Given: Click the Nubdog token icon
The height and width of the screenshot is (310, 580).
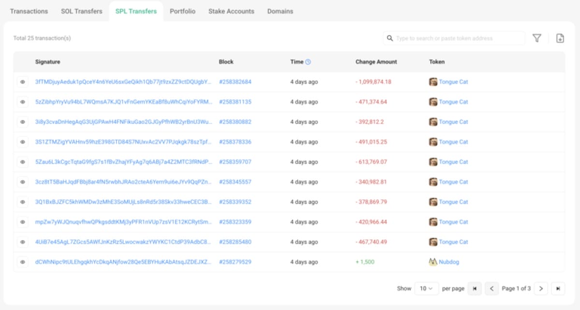Looking at the screenshot, I should [x=433, y=262].
